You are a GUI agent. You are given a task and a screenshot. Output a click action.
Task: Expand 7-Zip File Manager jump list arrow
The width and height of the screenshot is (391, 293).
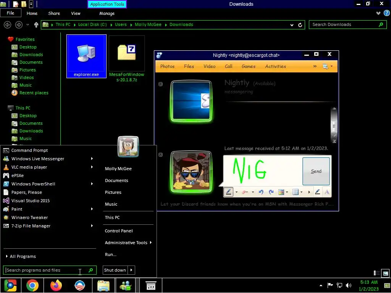pyautogui.click(x=92, y=226)
